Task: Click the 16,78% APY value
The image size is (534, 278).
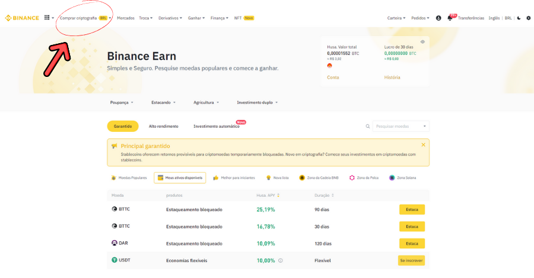Action: pos(266,227)
